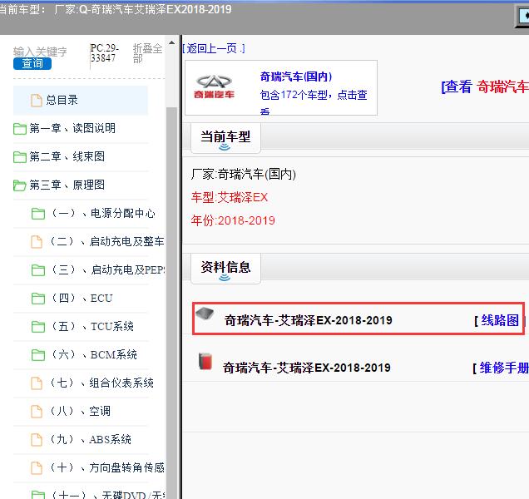The image size is (529, 499).
Task: Click the 厂家:奇瑞汽车(国内) text
Action: (243, 175)
